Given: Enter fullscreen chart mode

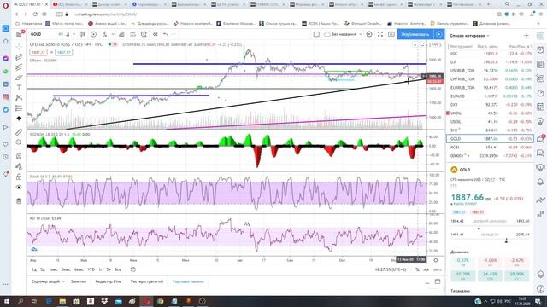Looking at the screenshot, I should click(380, 34).
